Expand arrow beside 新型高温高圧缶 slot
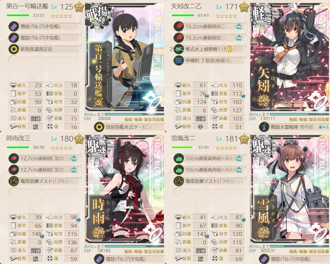Viewport: 330px width, 264px height. coord(80,46)
